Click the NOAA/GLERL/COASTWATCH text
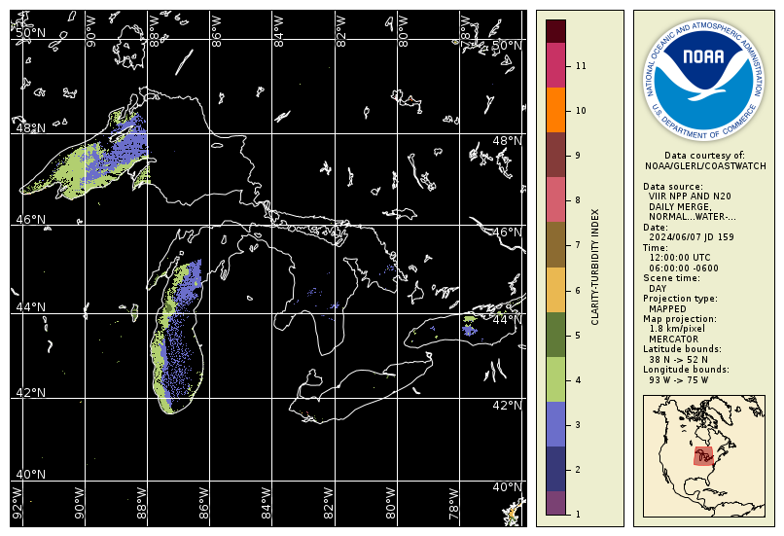Viewport: 784px width, 536px height. coord(705,166)
